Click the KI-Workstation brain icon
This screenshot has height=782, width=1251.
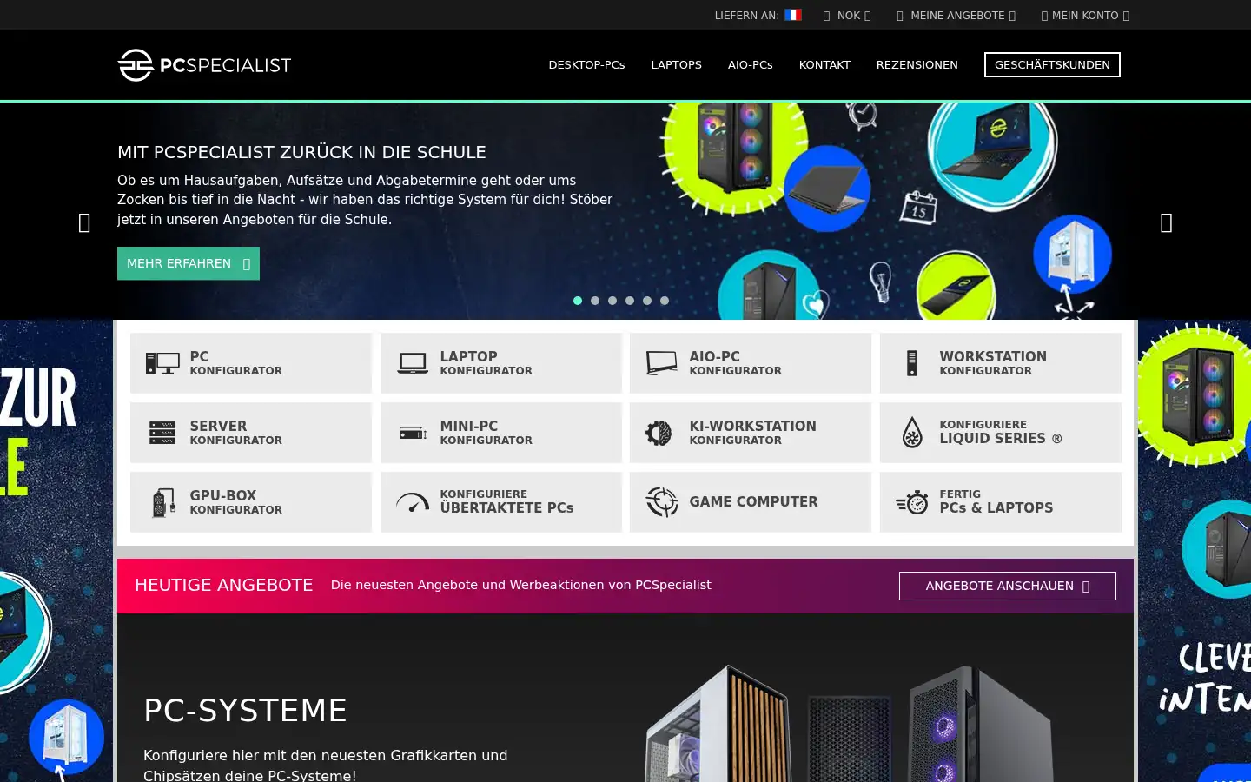pos(659,433)
